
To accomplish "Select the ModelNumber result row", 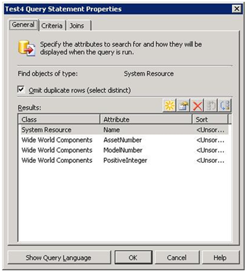I will [124, 150].
